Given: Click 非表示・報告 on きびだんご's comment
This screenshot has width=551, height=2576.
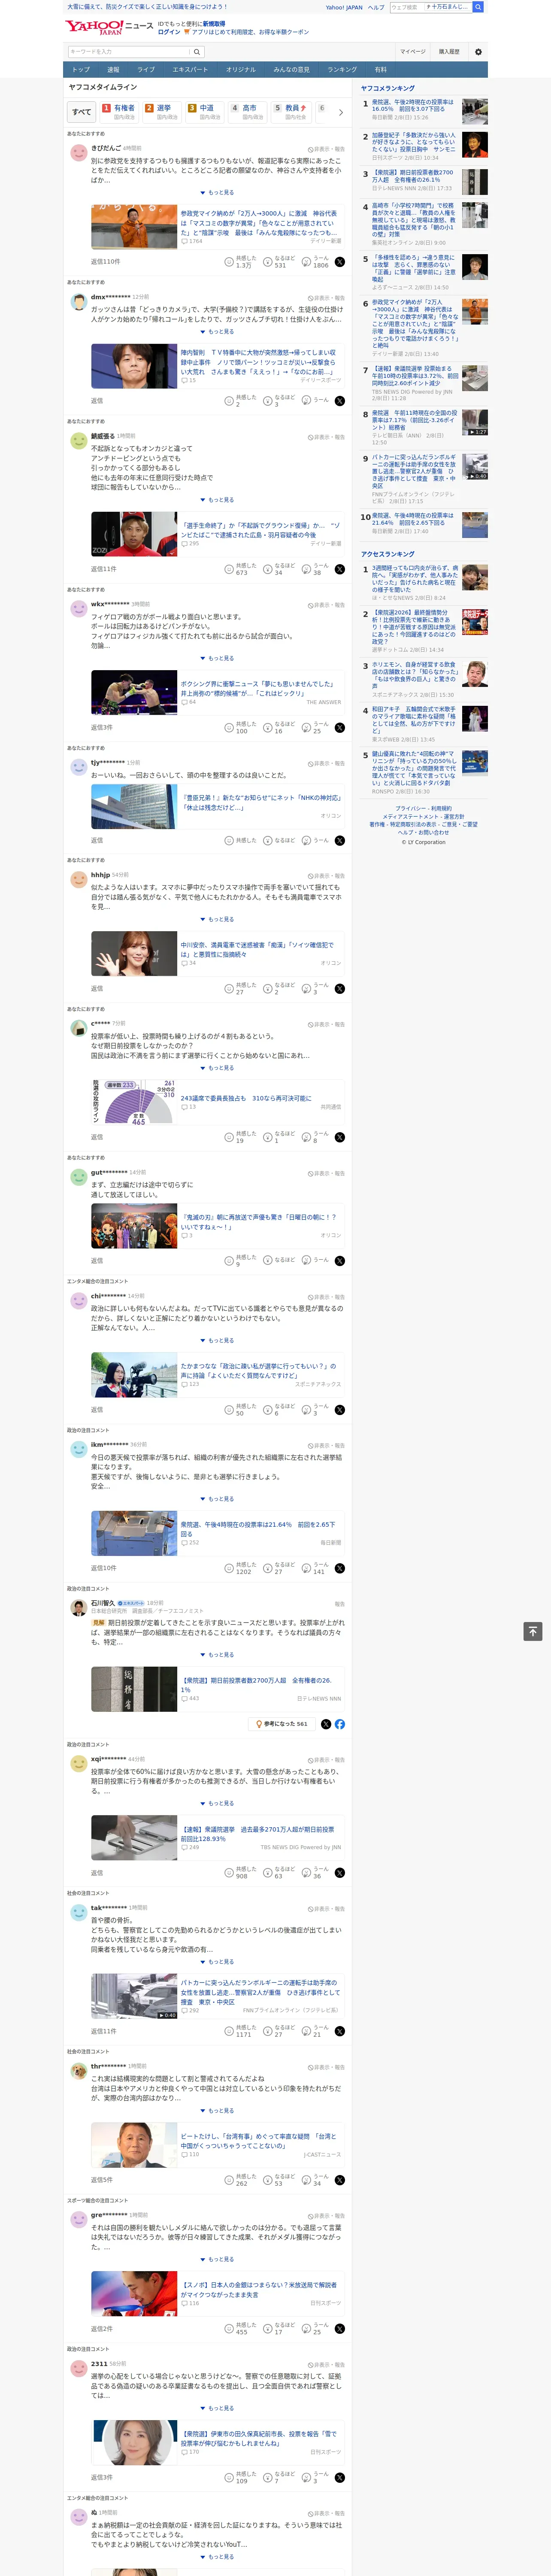Looking at the screenshot, I should tap(326, 149).
